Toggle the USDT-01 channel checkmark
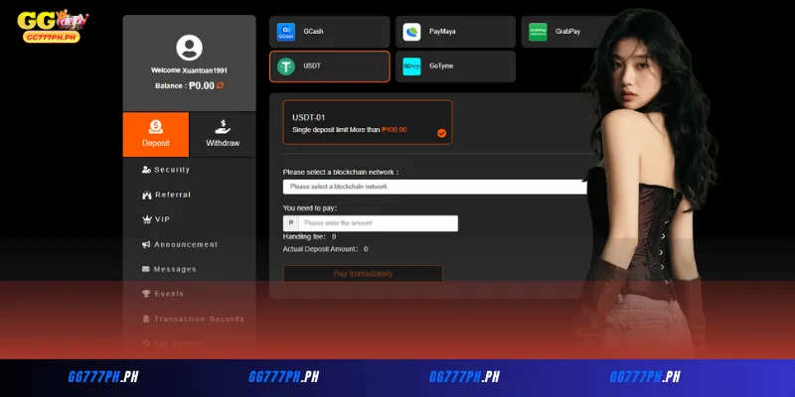 click(441, 133)
